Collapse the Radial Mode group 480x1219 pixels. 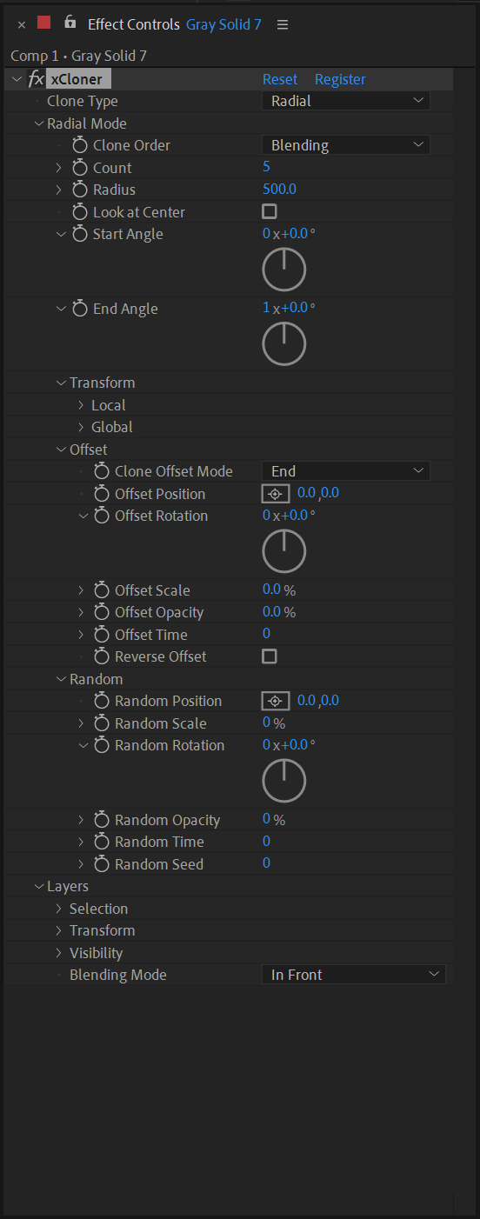tap(38, 123)
